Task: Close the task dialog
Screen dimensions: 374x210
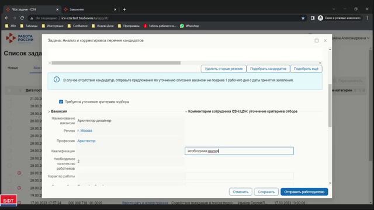Action: tap(325, 41)
